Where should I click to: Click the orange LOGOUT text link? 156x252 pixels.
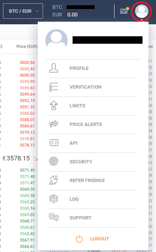[100, 239]
